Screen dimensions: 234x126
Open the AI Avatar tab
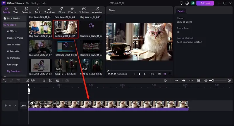click(x=97, y=10)
